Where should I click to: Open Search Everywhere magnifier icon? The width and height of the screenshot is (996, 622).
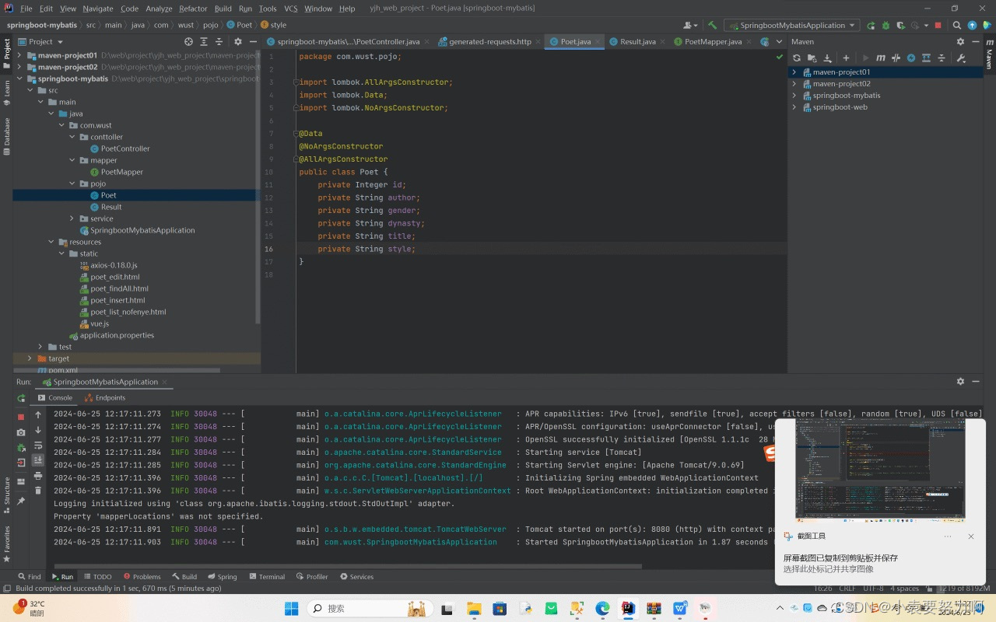click(x=957, y=25)
